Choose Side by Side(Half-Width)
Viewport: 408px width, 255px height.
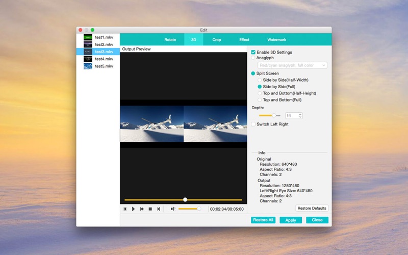(260, 80)
